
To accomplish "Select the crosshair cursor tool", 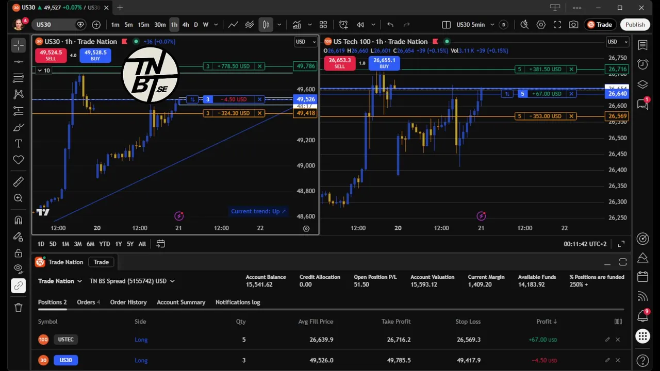I will click(19, 45).
